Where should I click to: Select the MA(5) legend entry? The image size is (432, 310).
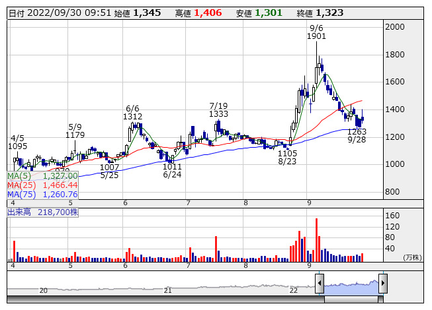click(43, 176)
